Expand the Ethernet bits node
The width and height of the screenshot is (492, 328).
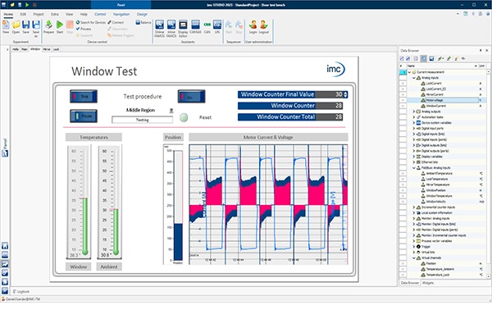tap(414, 162)
